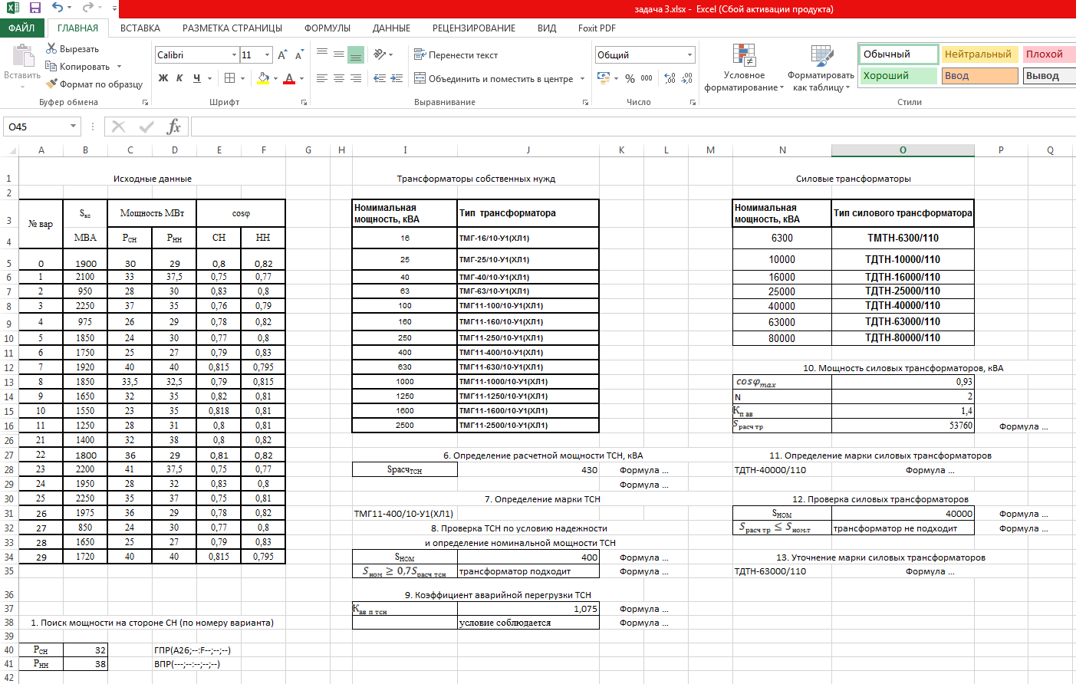Toggle bottom vertical alignment
Screen dimensions: 1076x684
(x=355, y=54)
